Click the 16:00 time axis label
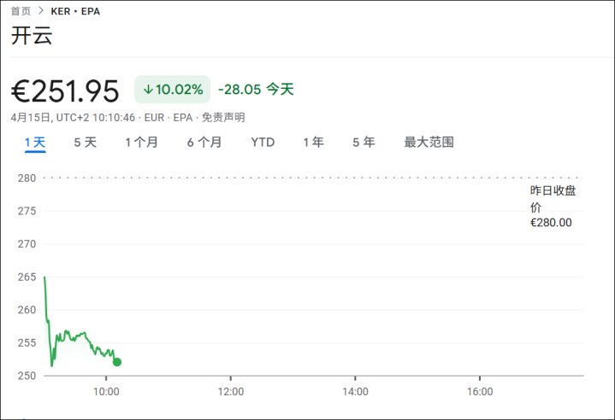Image resolution: width=615 pixels, height=420 pixels. pos(480,392)
